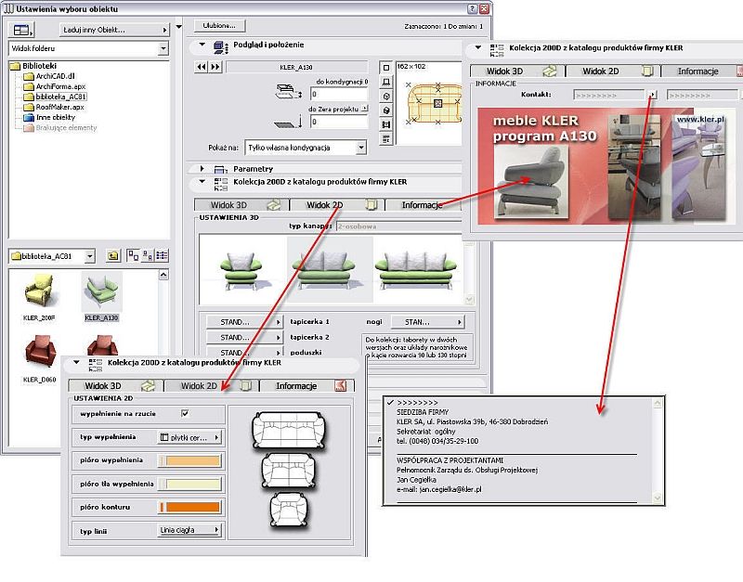The width and height of the screenshot is (743, 582).
Task: Open the typ linii dropdown
Action: (189, 530)
